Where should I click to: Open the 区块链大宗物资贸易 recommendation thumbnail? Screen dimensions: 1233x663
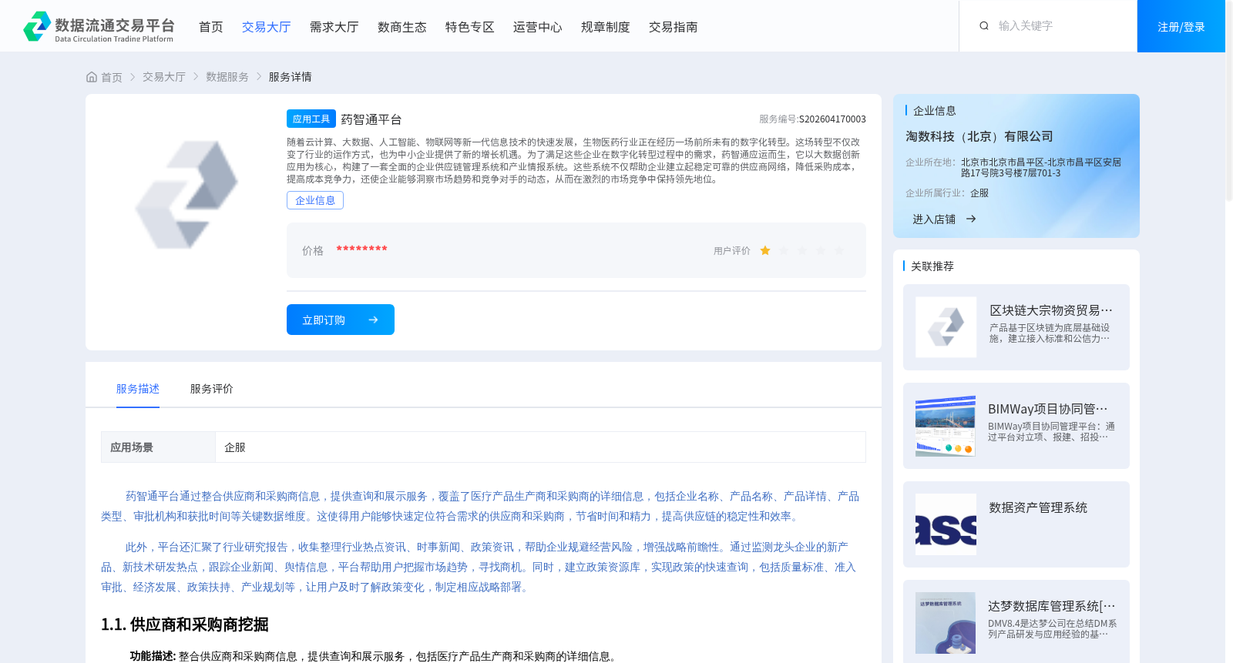pyautogui.click(x=946, y=327)
